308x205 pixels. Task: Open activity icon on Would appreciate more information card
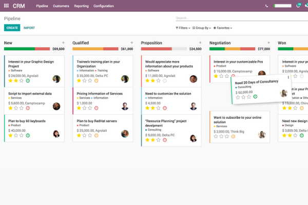(x=165, y=80)
